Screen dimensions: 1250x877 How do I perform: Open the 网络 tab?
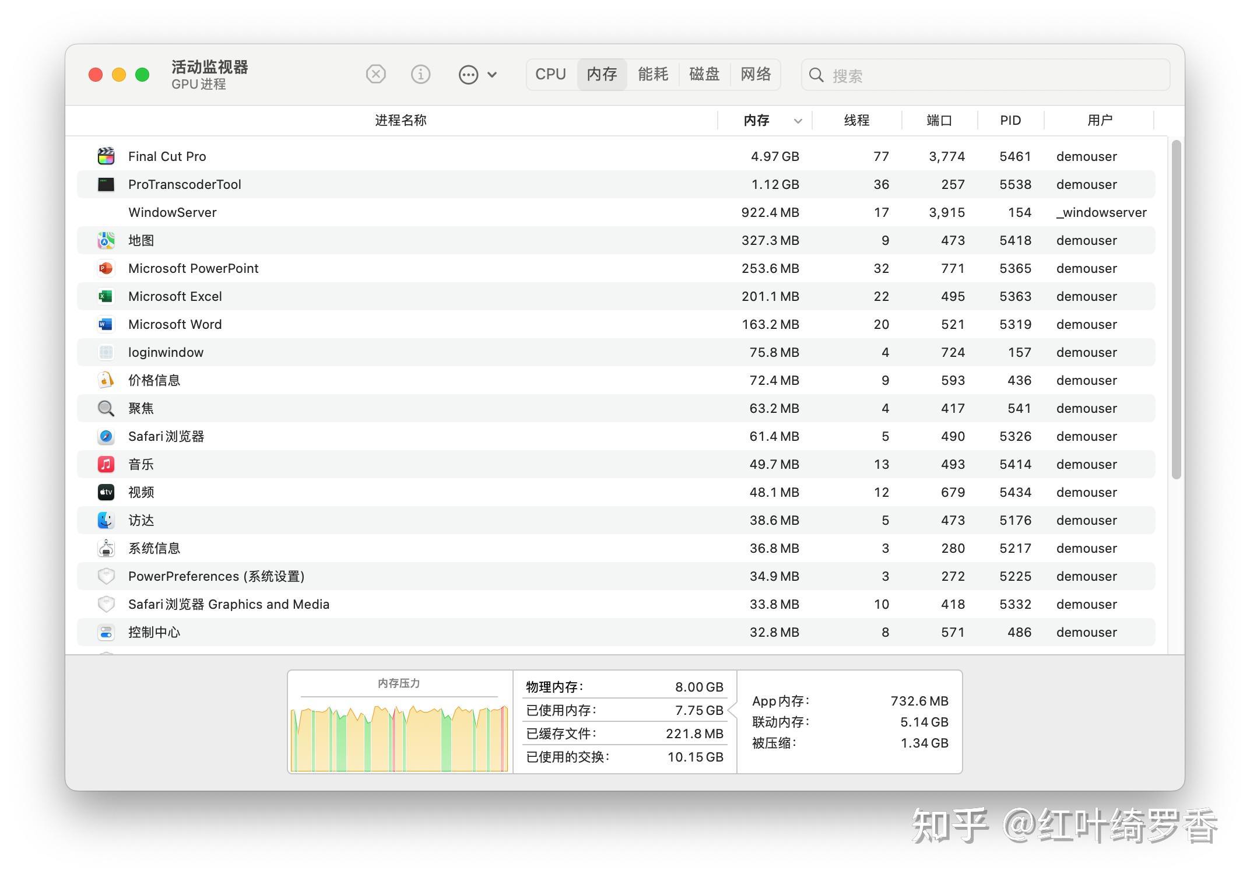click(756, 74)
